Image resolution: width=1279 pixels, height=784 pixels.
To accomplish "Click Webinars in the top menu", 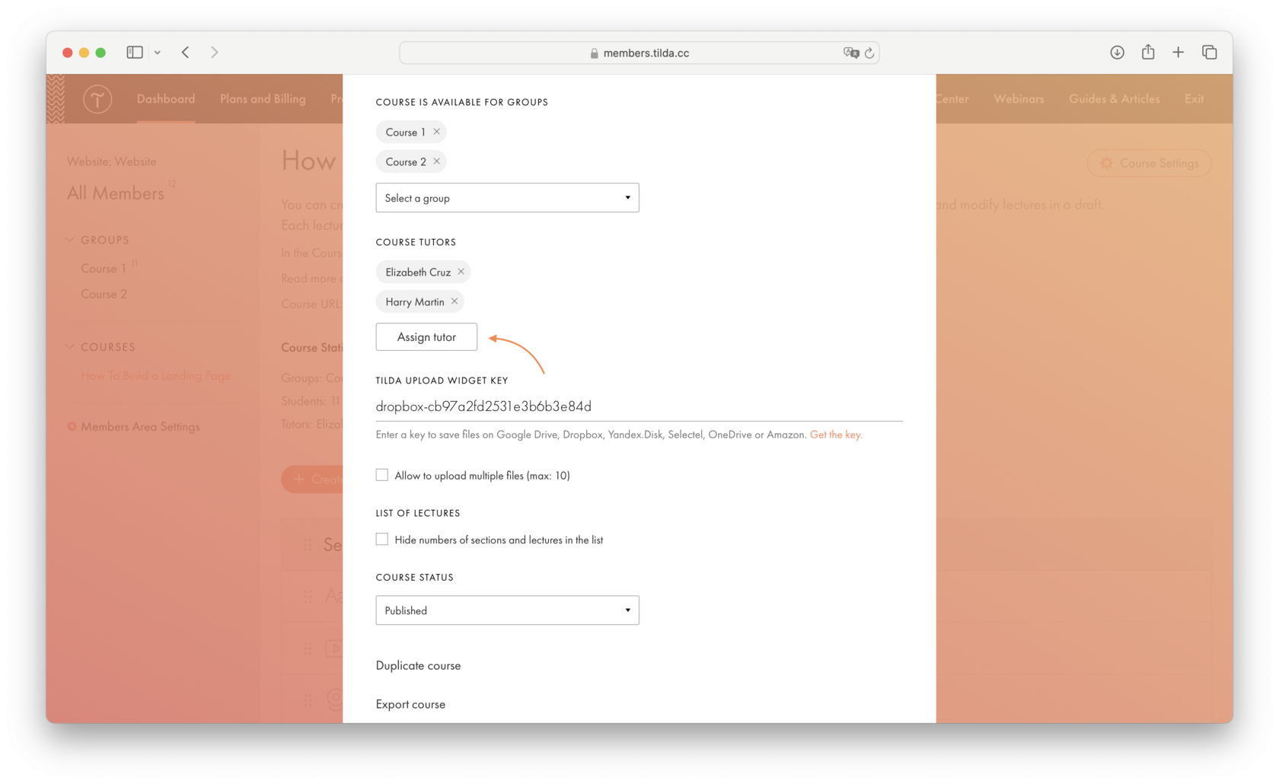I will (1019, 99).
